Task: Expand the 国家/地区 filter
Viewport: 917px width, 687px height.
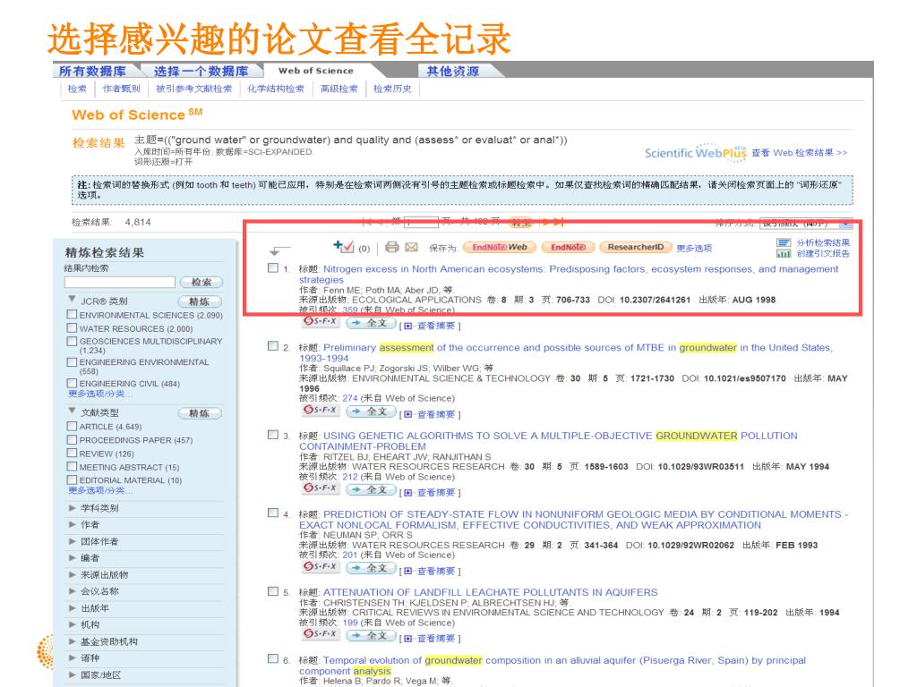Action: click(x=73, y=674)
